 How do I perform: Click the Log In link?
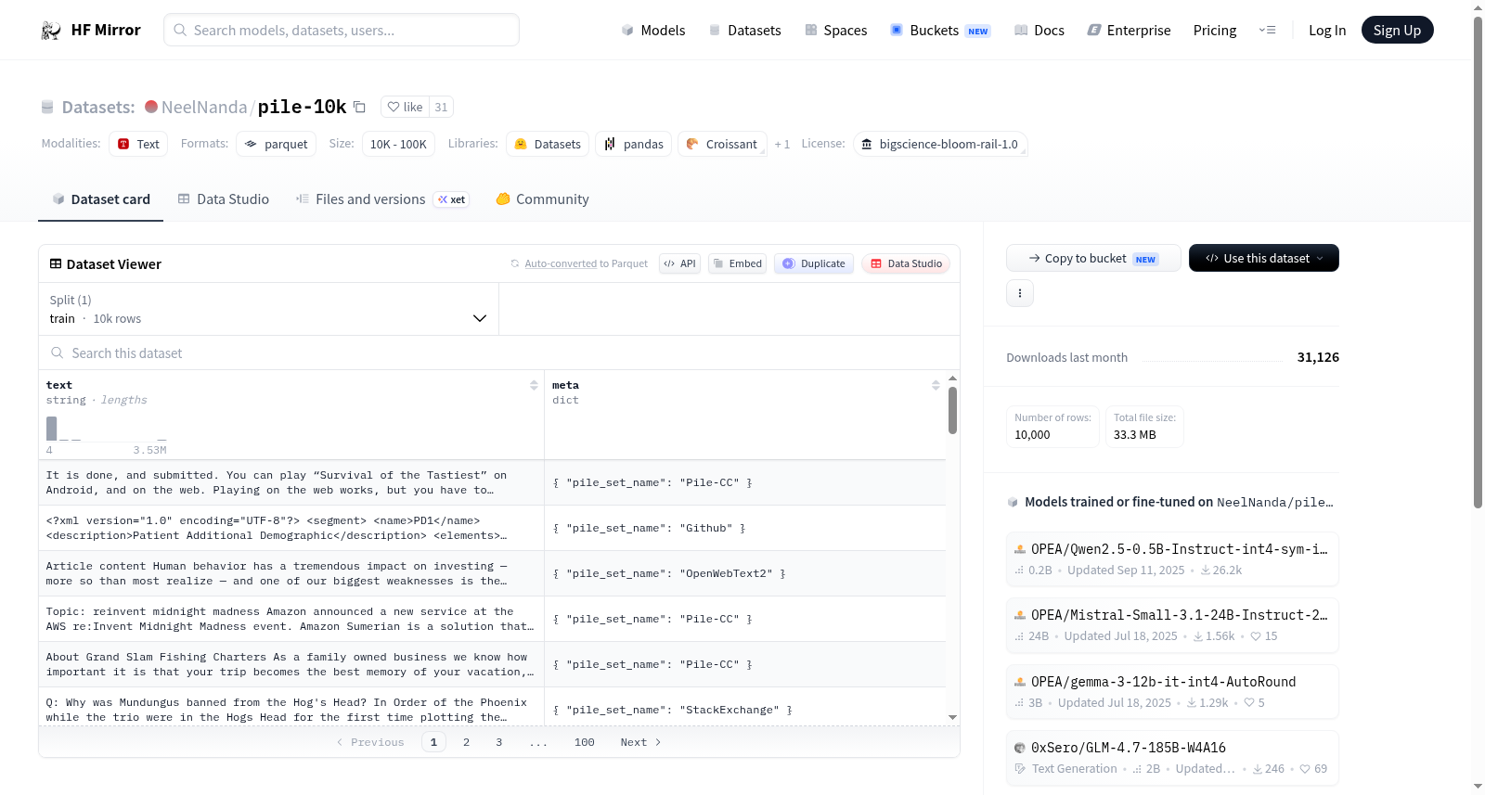(x=1327, y=31)
